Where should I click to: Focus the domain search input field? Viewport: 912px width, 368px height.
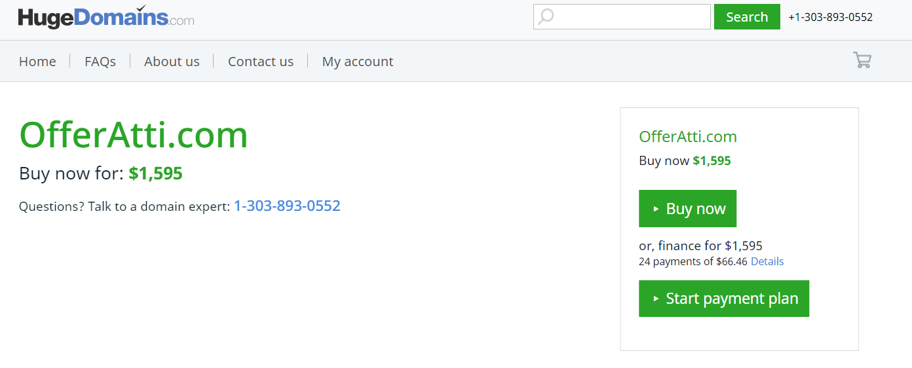tap(622, 17)
